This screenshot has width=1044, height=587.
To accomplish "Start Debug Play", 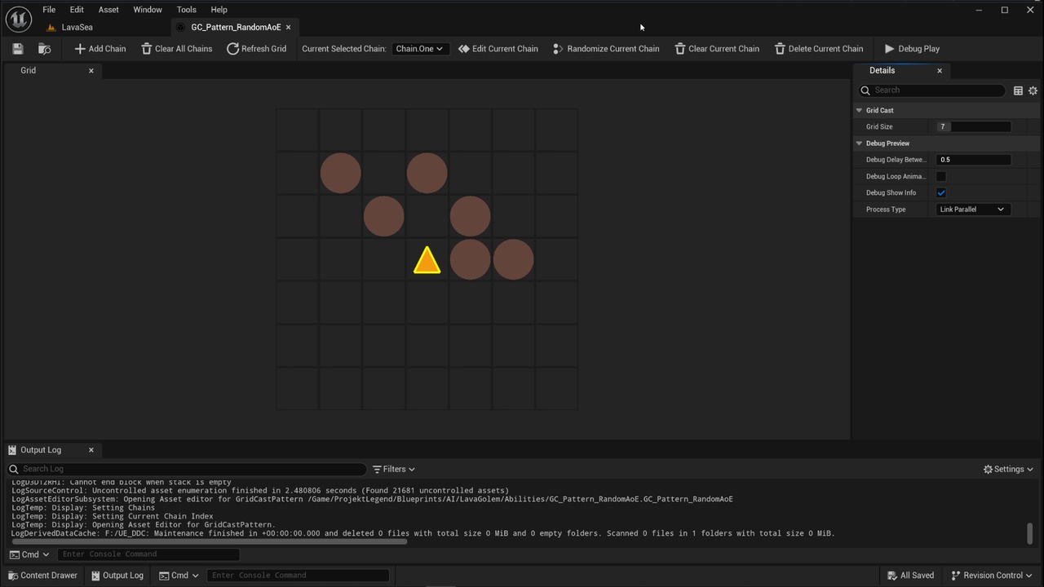I will point(913,49).
